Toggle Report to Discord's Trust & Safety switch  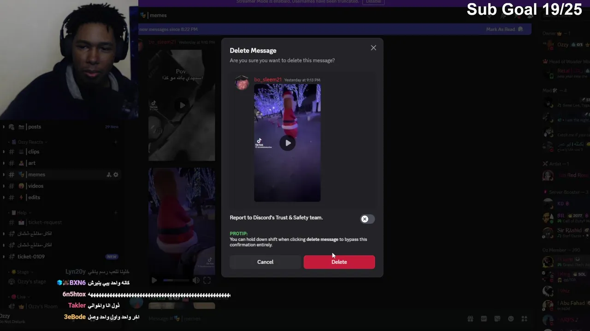[x=367, y=219]
